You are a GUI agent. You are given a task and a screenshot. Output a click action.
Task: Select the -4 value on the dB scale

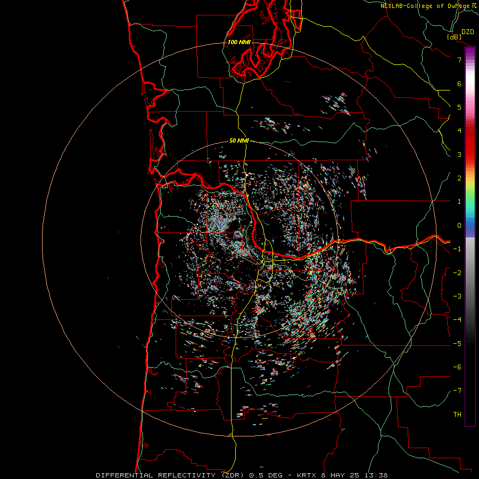tap(457, 320)
